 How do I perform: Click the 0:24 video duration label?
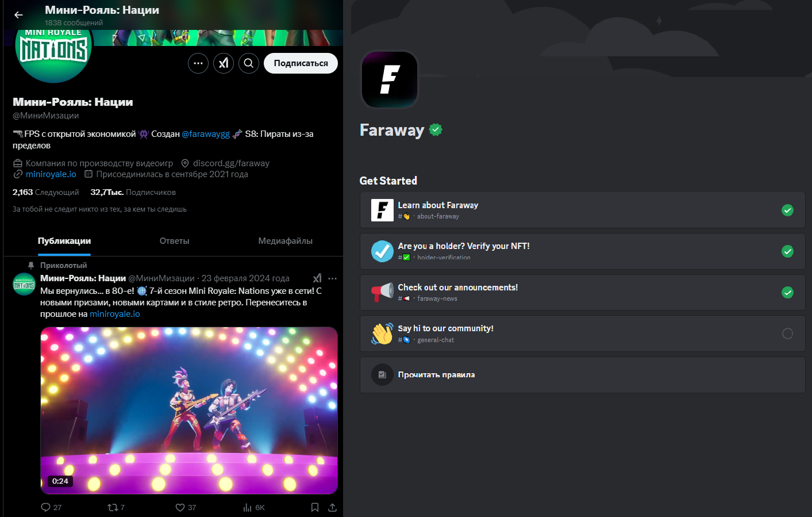coord(60,481)
